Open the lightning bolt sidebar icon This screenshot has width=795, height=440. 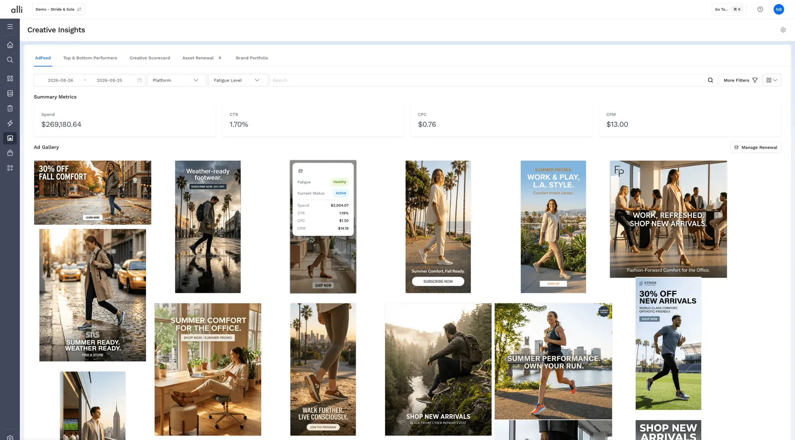point(10,123)
